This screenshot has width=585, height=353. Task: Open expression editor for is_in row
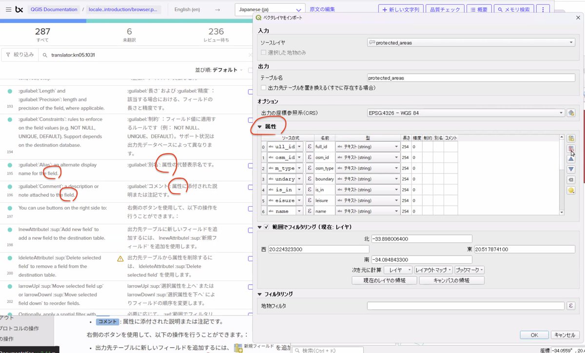[309, 190]
